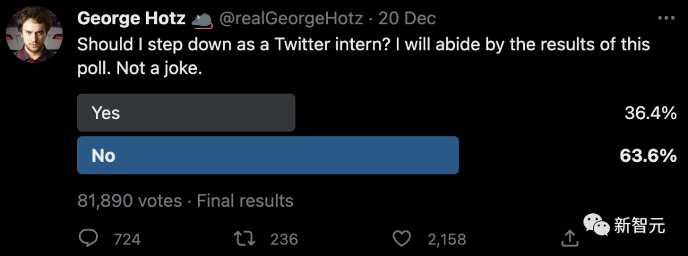The image size is (688, 256).
Task: Like the tweet with the heart icon
Action: pos(401,239)
